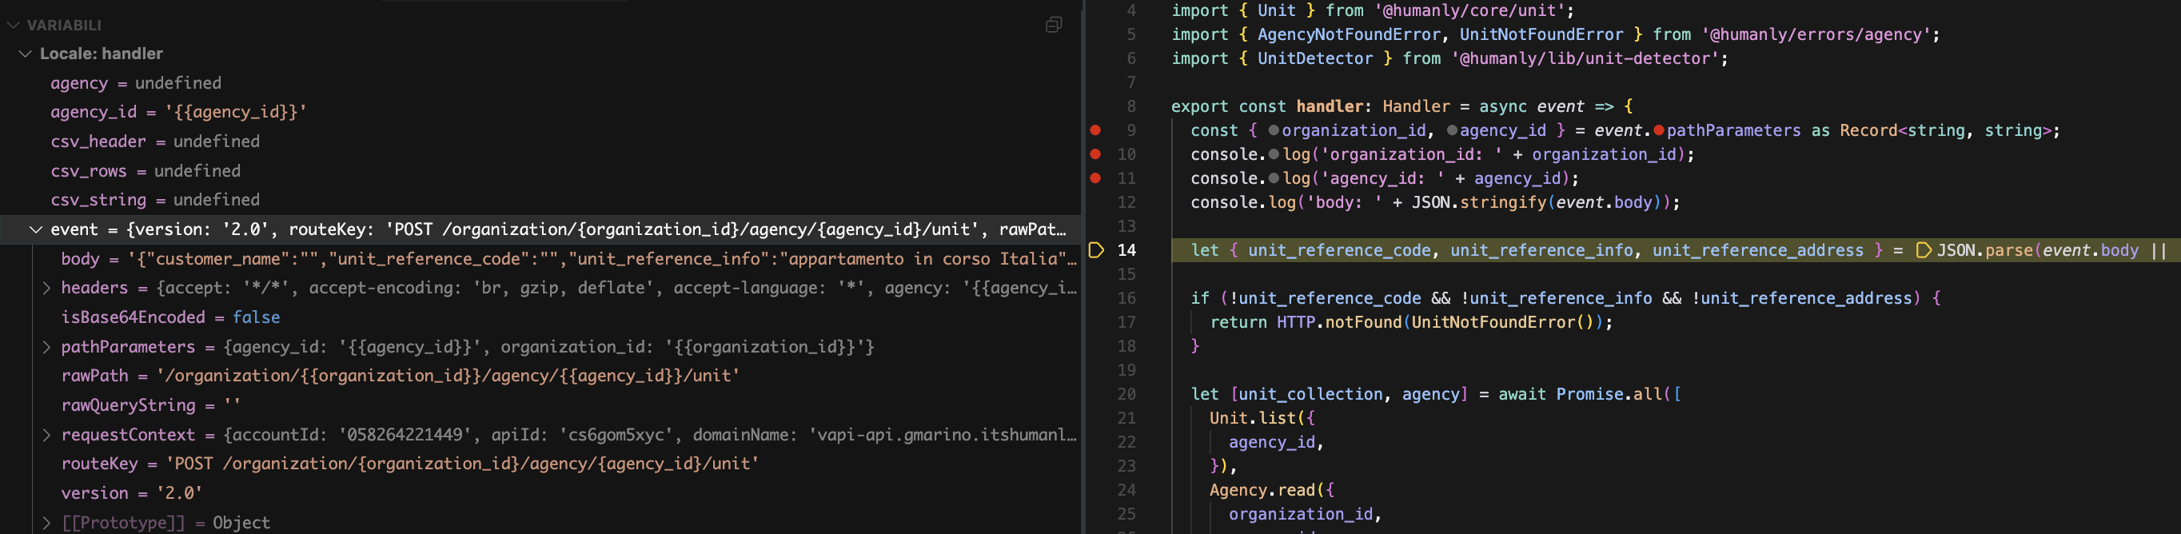The height and width of the screenshot is (534, 2181).
Task: Click inline breakpoint before log on line 10
Action: [1274, 154]
